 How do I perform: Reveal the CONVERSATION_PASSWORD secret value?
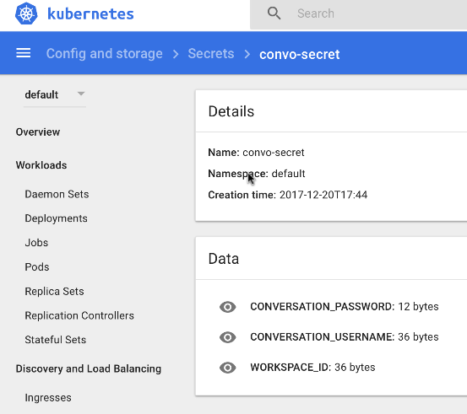228,307
